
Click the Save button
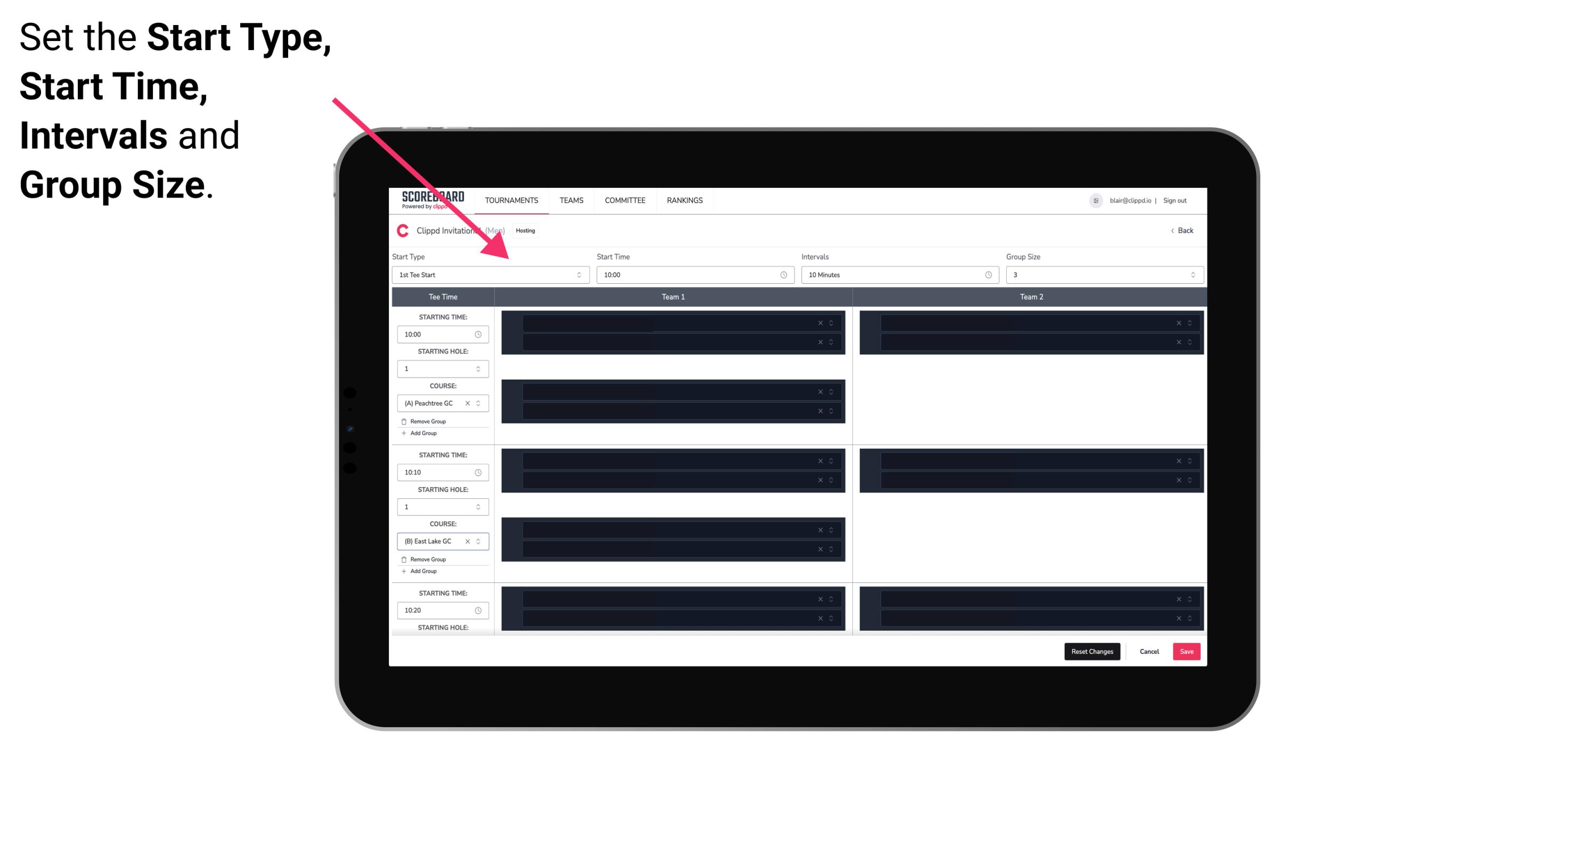tap(1187, 652)
